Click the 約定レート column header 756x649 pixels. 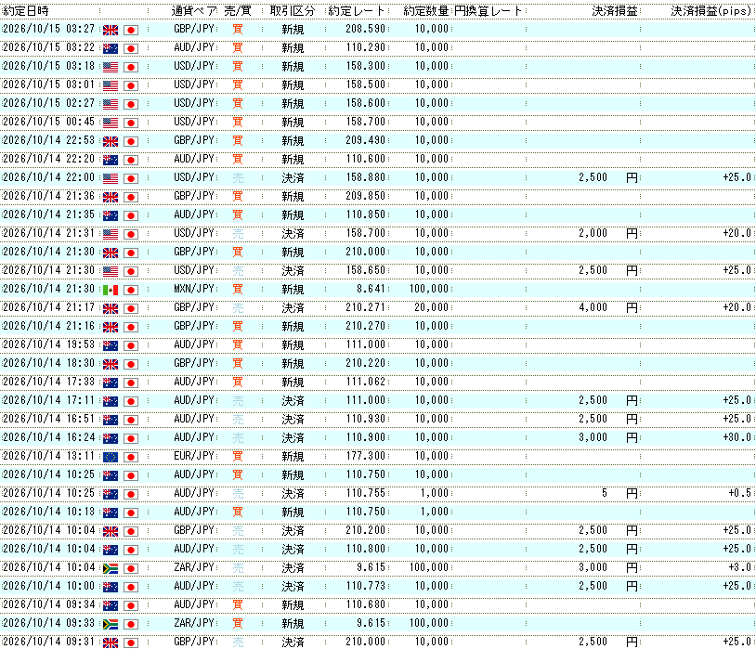point(357,10)
